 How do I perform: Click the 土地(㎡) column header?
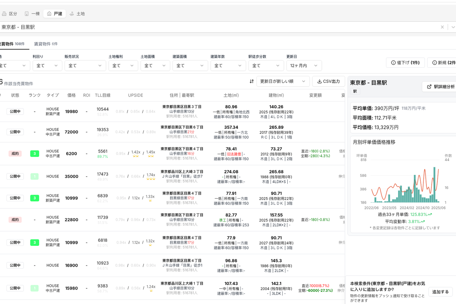(231, 95)
